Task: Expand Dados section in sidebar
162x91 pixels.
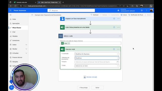Action: pos(26,45)
